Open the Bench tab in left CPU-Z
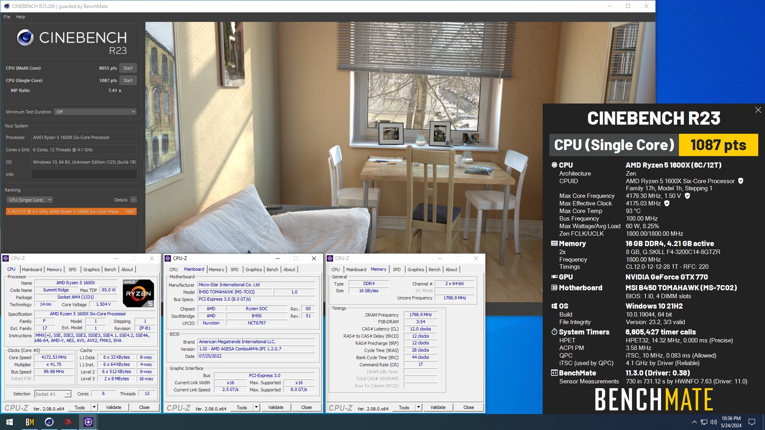Screen dimensions: 765x430 [110, 270]
